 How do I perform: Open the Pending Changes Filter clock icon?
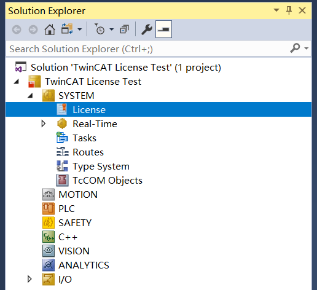100,29
